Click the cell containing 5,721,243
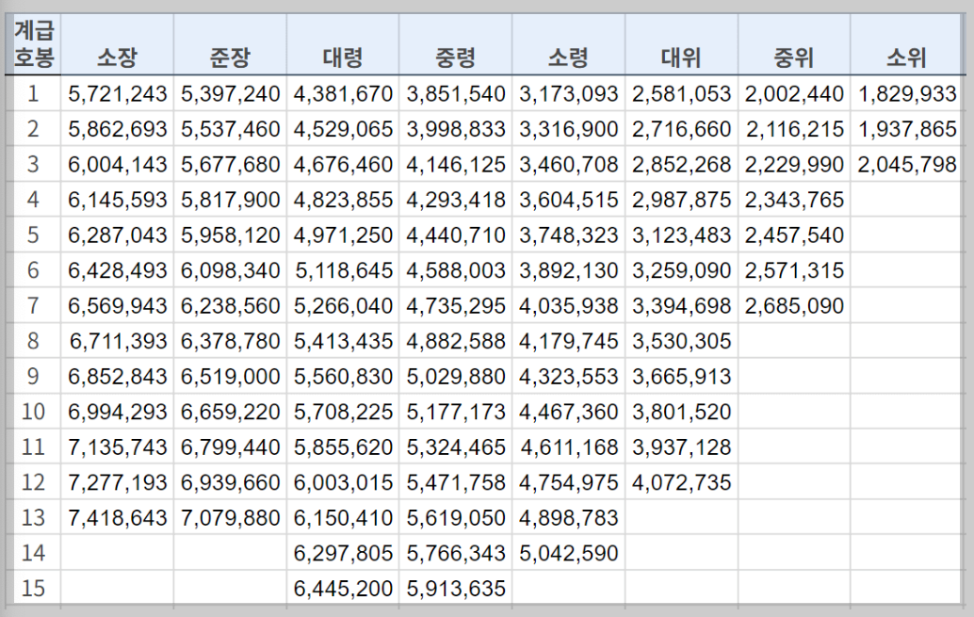This screenshot has width=974, height=617. (x=117, y=92)
